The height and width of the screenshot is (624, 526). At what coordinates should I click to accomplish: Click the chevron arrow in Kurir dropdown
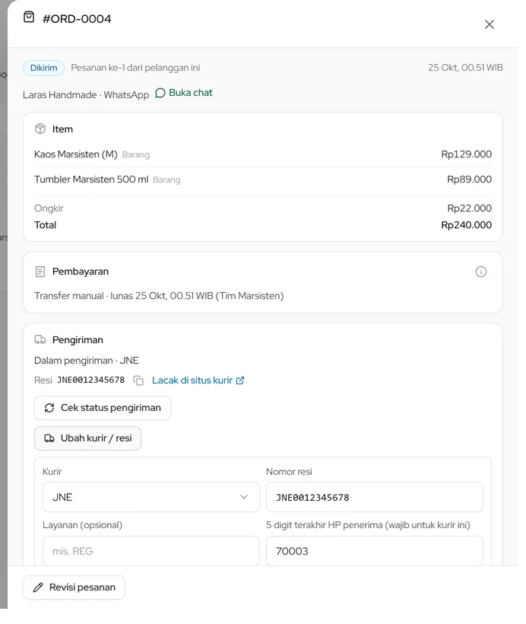click(244, 497)
